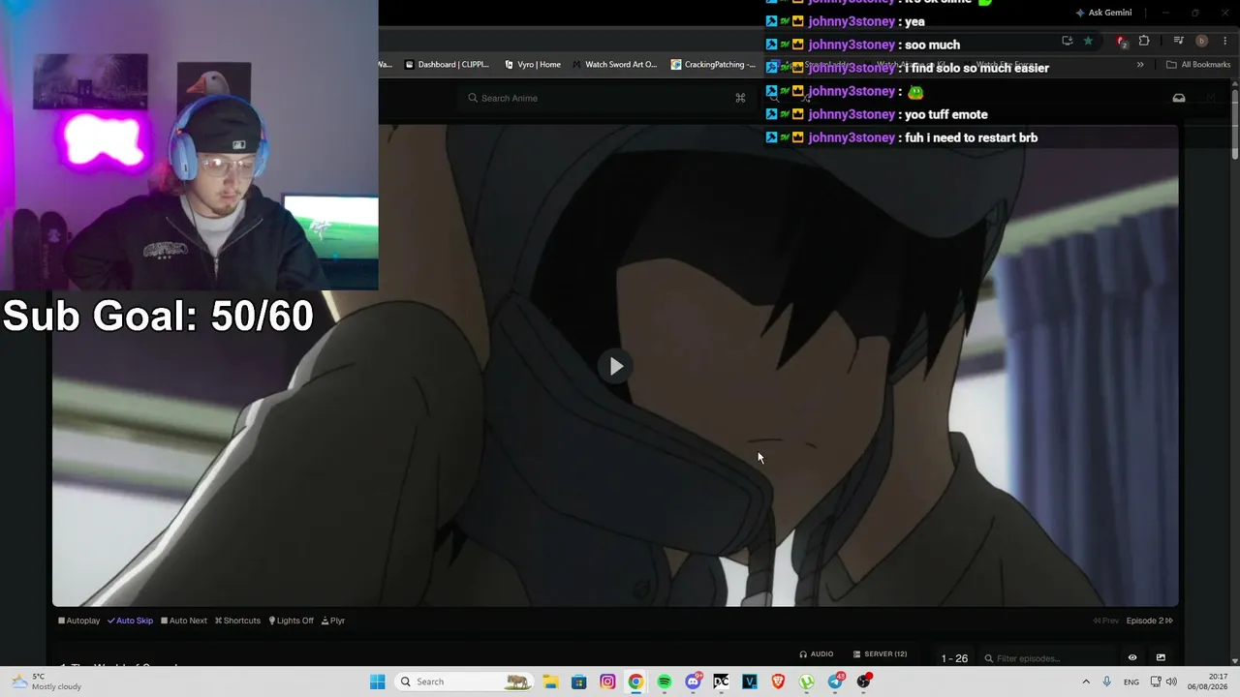Open the CrackingPatching bookmark
1240x697 pixels.
(x=713, y=65)
